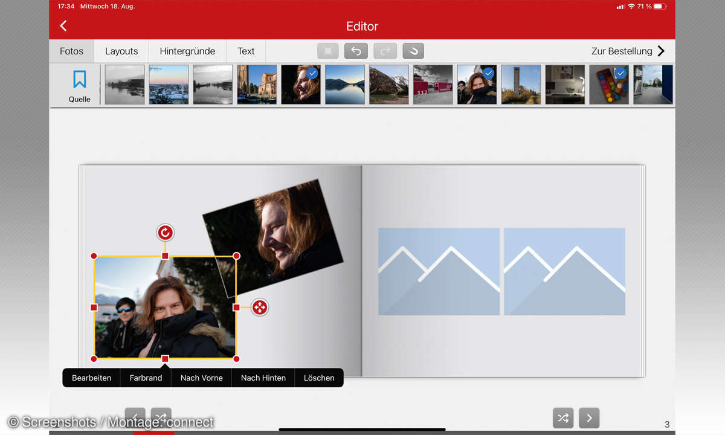Go back with the header arrow
This screenshot has height=435, width=725.
coord(63,26)
